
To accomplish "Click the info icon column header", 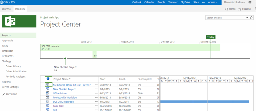I will [x=48, y=79].
